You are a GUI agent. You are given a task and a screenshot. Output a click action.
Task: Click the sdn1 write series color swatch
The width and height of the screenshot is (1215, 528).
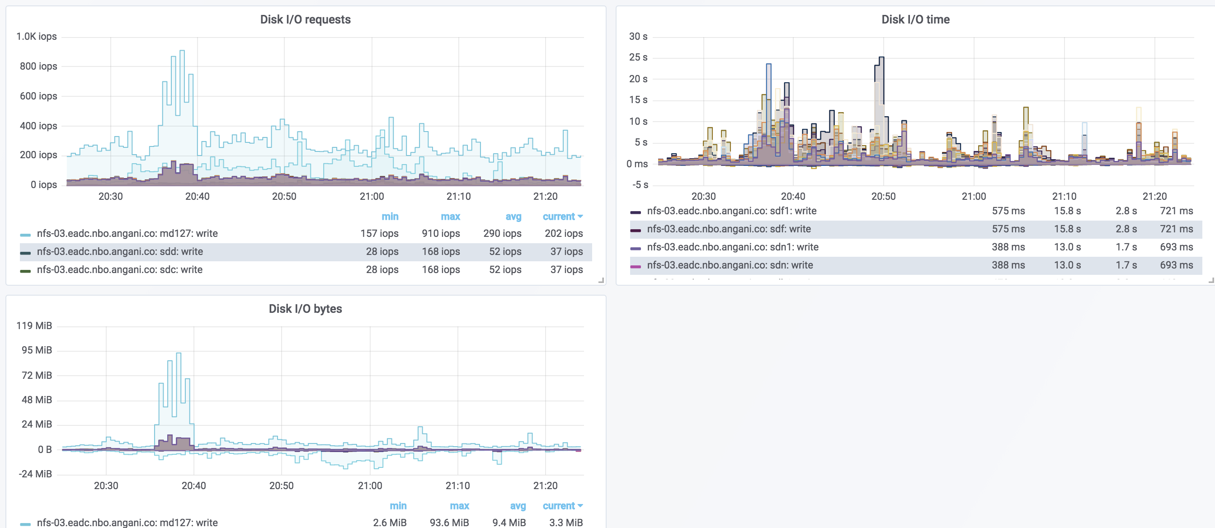pos(636,248)
